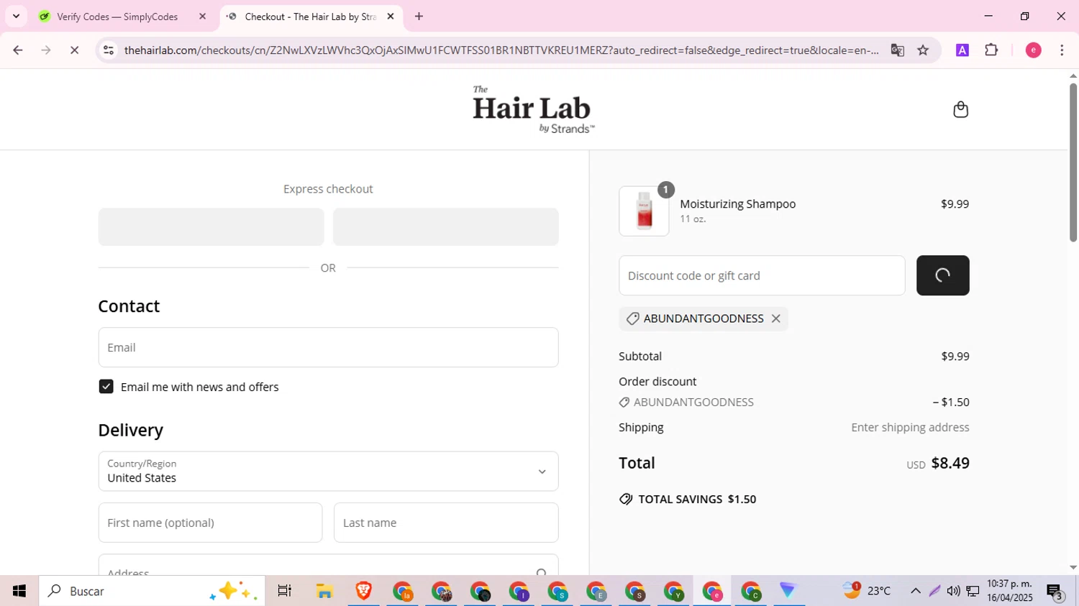
Task: Remove the ABUNDANTGOODNESS discount tag
Action: (x=775, y=318)
